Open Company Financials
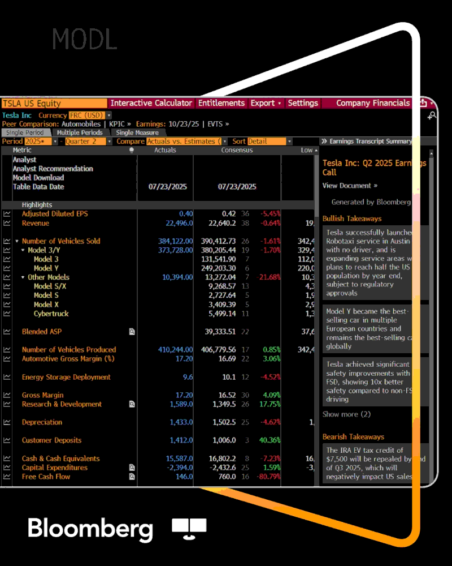Screen dimensions: 452x566 [x=373, y=103]
